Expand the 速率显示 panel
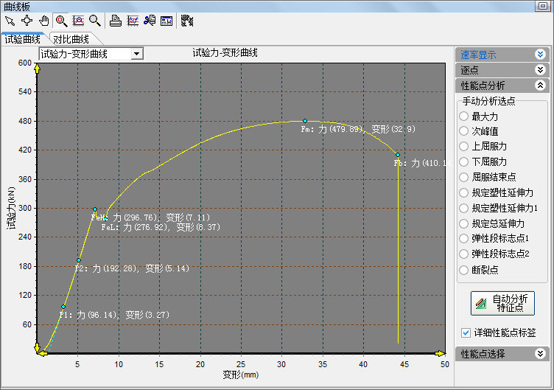Viewport: 554px width, 390px height. click(540, 54)
